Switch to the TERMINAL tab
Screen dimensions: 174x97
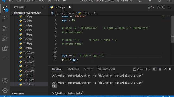pyautogui.click(x=57, y=69)
